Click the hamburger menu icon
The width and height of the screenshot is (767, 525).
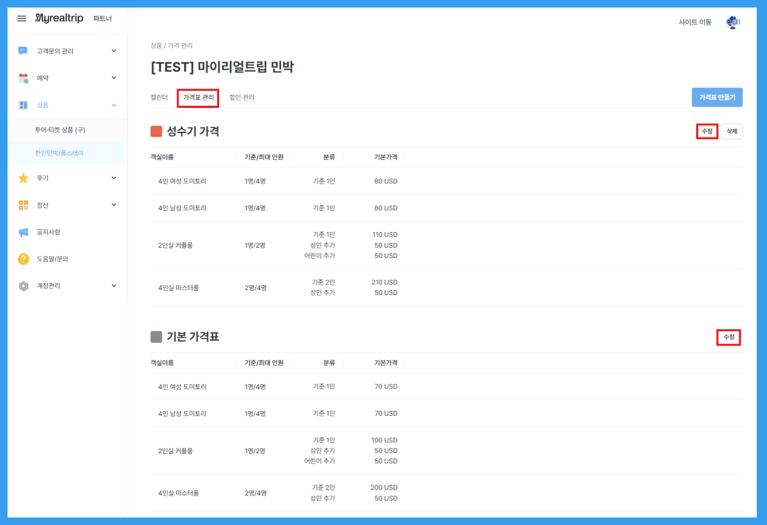(x=22, y=18)
